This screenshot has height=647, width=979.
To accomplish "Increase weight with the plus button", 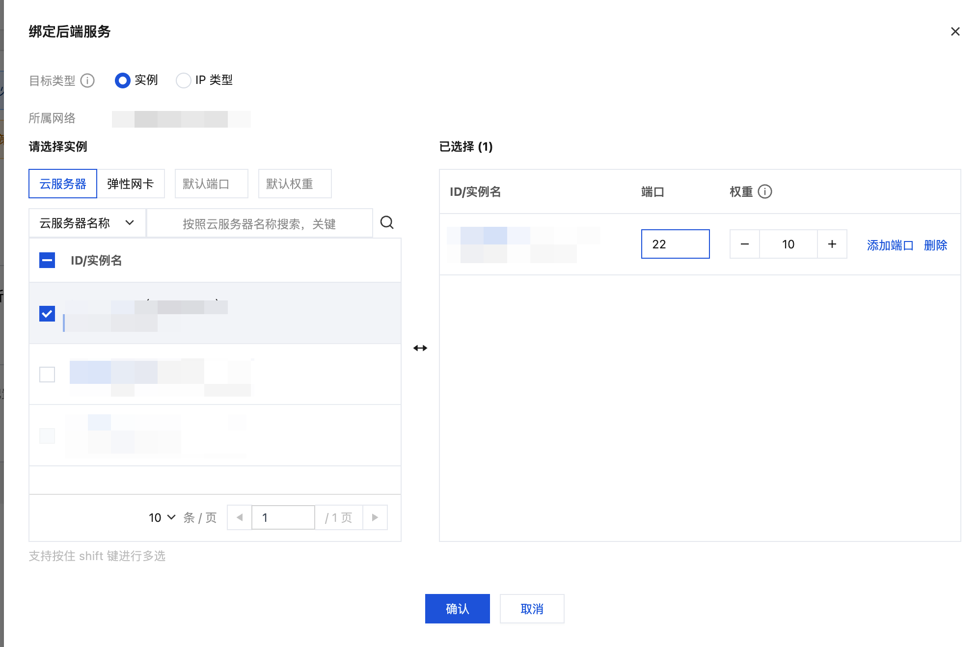I will pos(832,244).
